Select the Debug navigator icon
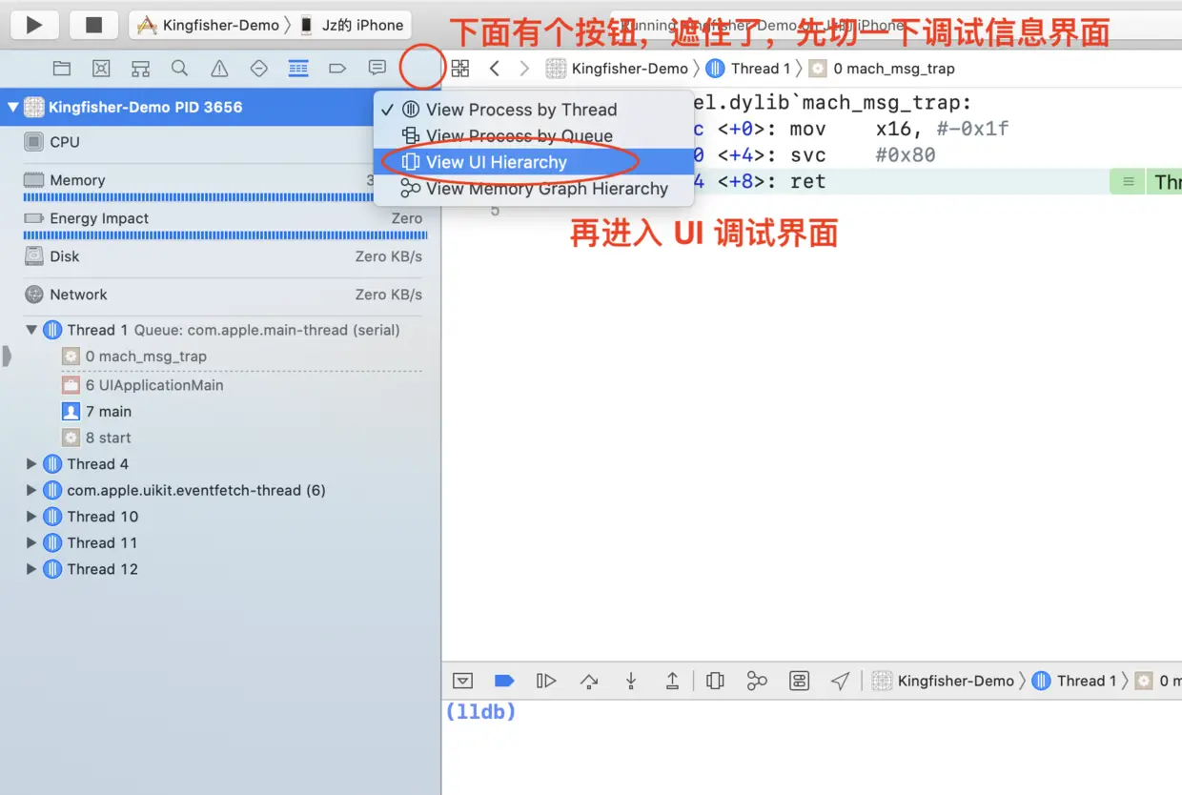Viewport: 1182px width, 795px height. 298,69
